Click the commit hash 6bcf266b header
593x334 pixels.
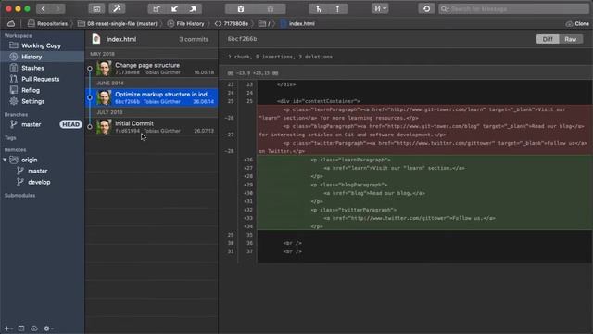click(x=243, y=39)
